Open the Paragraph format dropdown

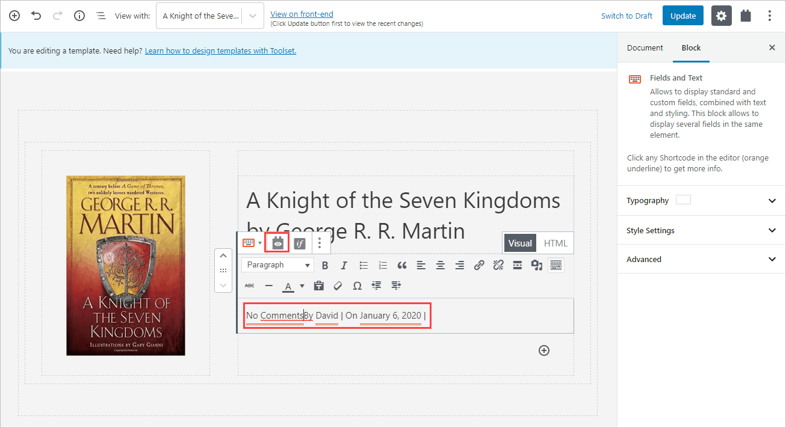click(x=279, y=265)
